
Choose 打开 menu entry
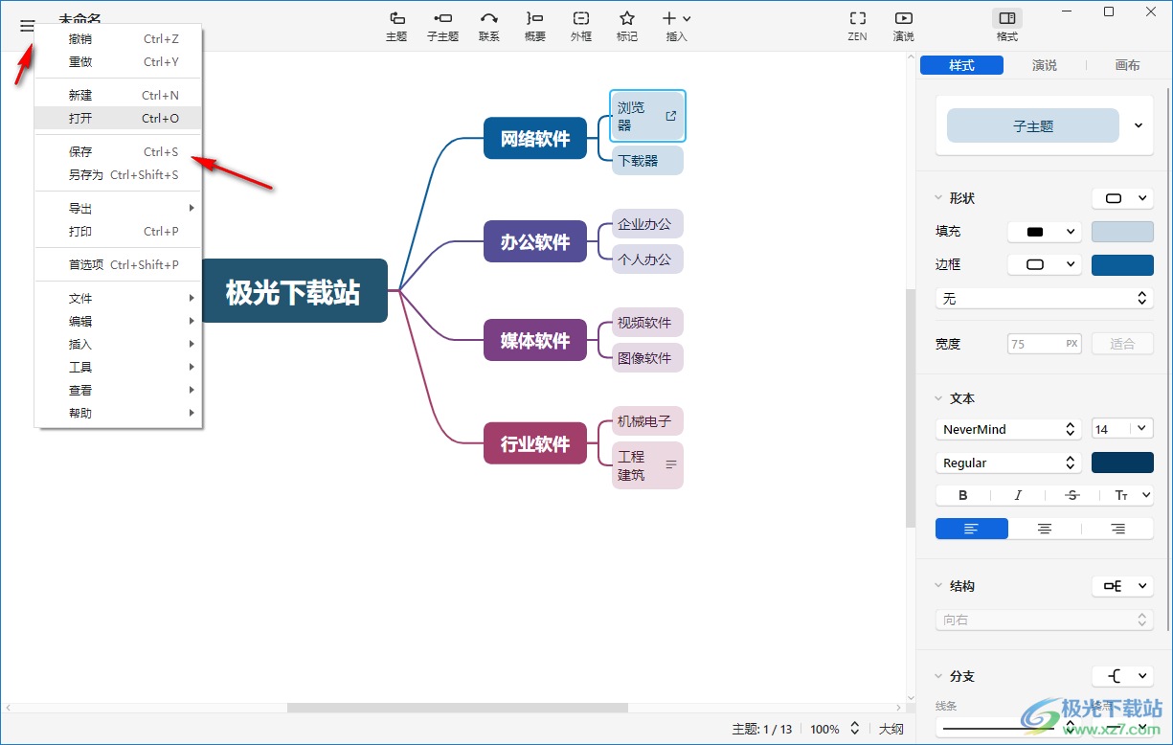pos(118,119)
